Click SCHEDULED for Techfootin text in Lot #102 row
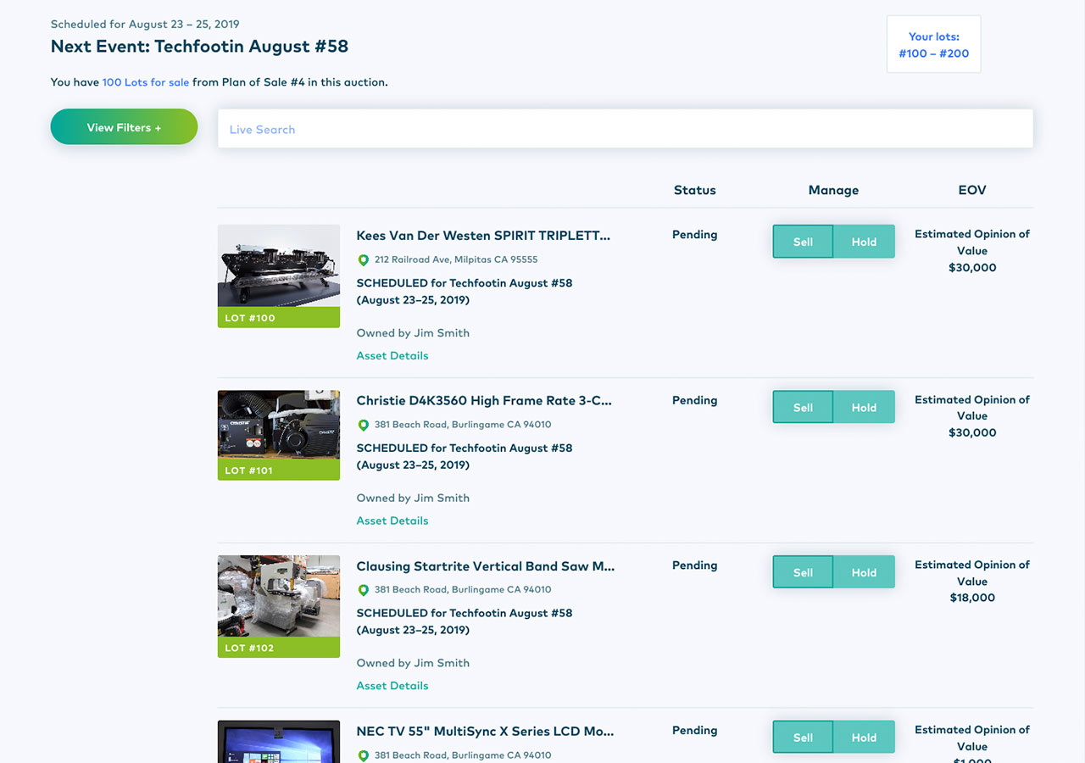 [465, 621]
